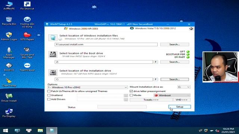Click the GPT green status indicator
This screenshot has height=134, width=239.
point(188,52)
